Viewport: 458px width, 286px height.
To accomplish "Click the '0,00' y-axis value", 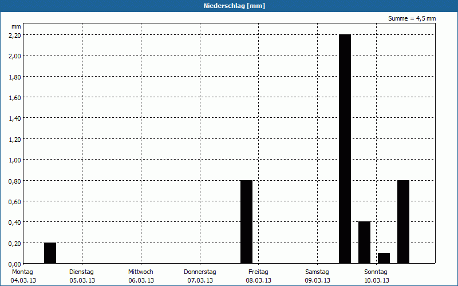I will pyautogui.click(x=15, y=264).
